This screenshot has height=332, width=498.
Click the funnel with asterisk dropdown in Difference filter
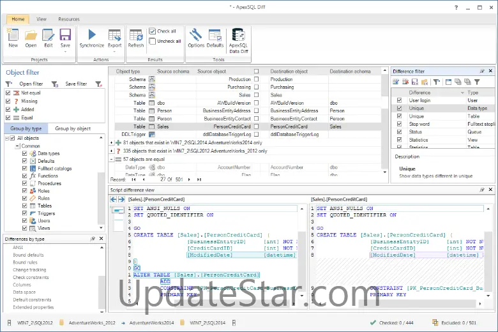click(437, 82)
